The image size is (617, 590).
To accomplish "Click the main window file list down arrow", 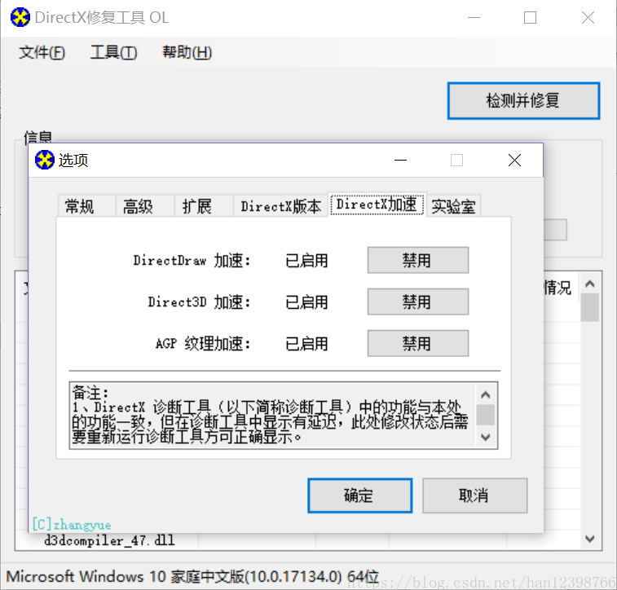I will pyautogui.click(x=589, y=539).
